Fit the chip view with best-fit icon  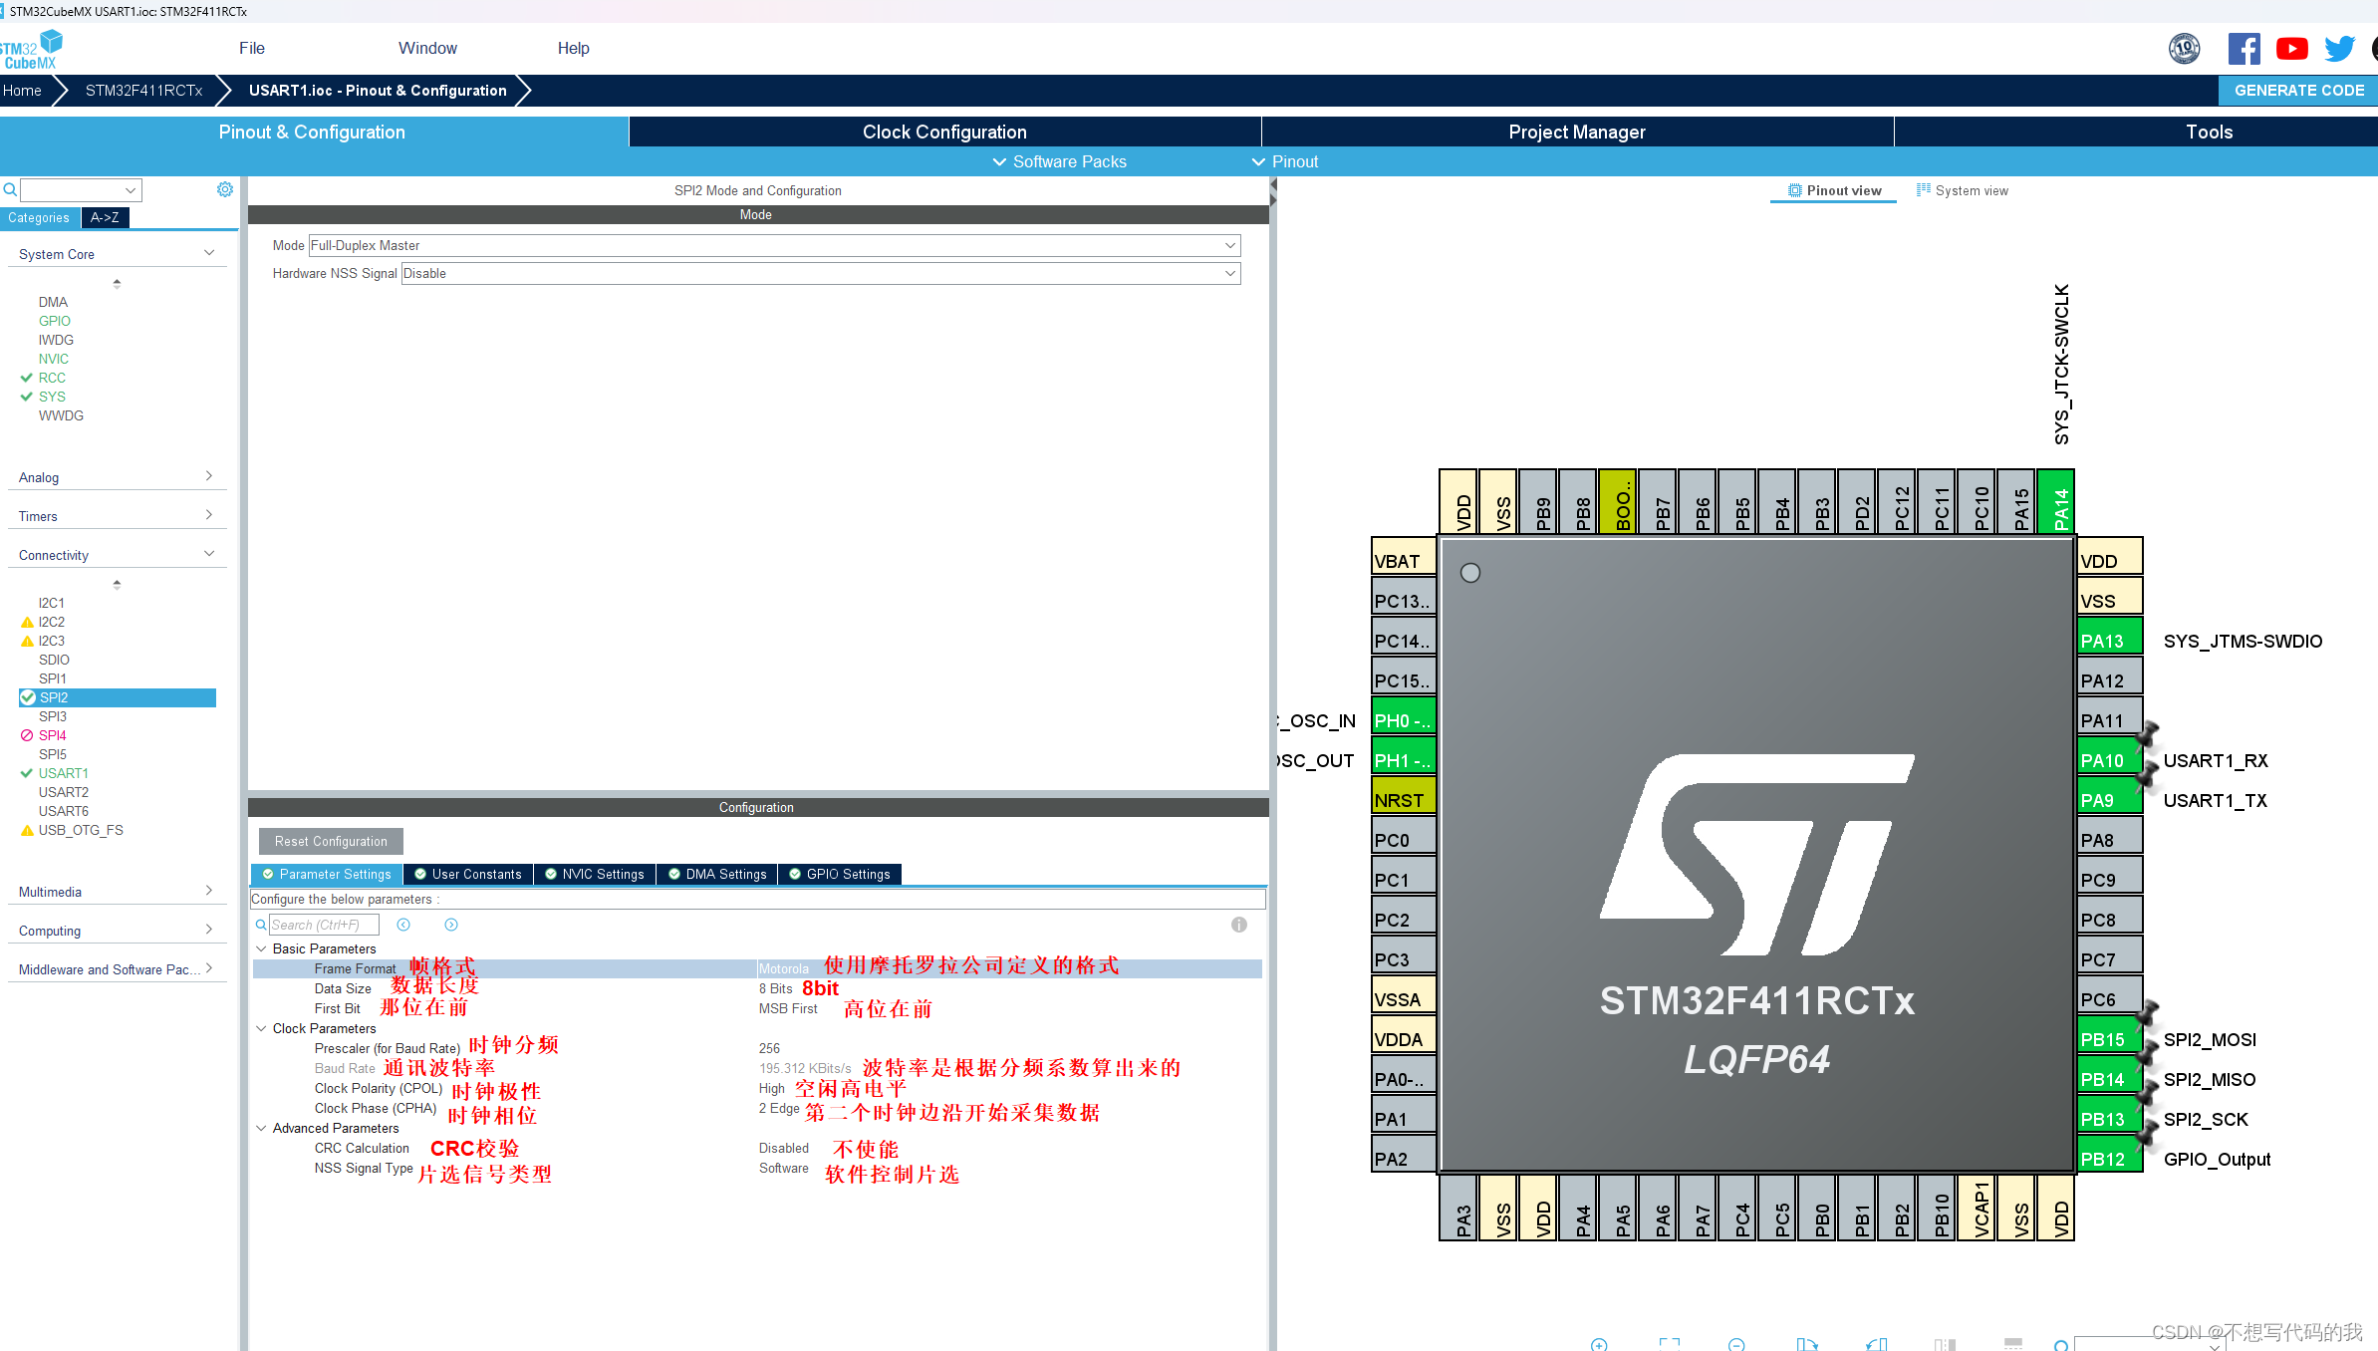coord(1670,1344)
